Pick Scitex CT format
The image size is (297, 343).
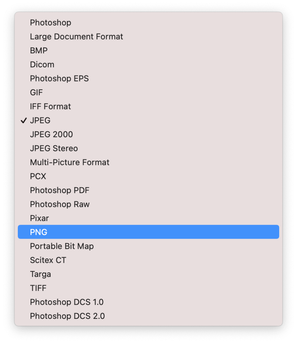pos(148,260)
